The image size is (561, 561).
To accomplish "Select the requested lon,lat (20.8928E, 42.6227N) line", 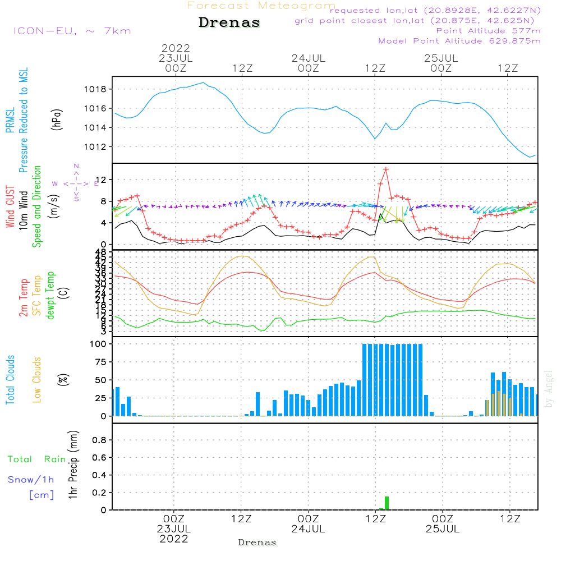I will 435,10.
